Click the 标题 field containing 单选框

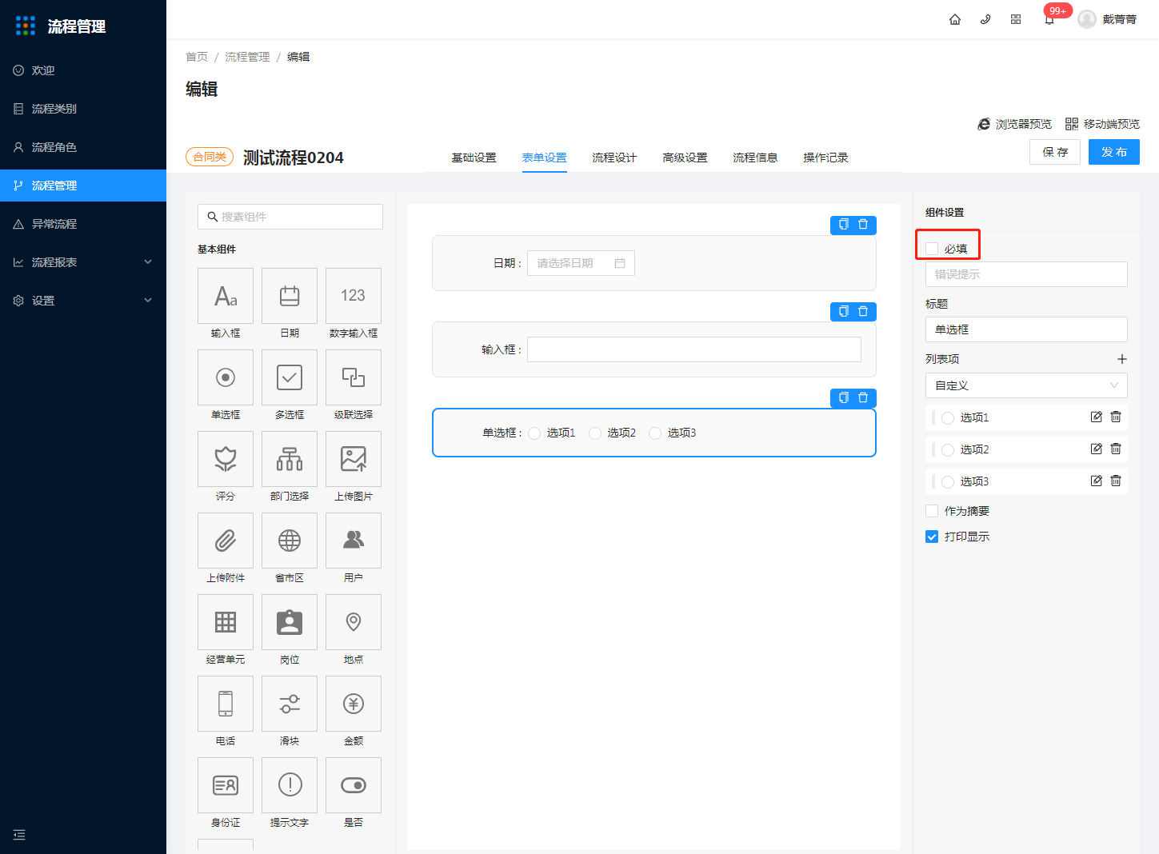1026,329
